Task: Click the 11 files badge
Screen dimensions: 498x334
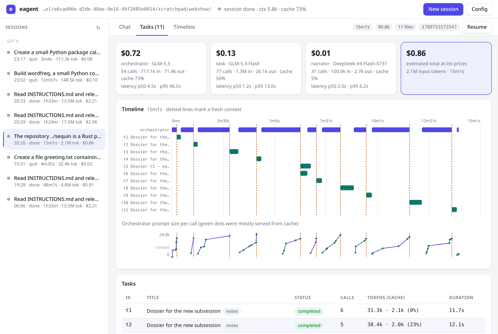Action: click(x=405, y=27)
